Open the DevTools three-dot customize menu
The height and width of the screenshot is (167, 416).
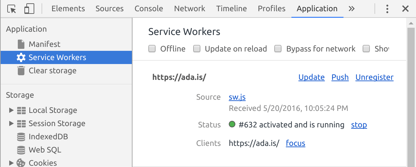pyautogui.click(x=388, y=9)
